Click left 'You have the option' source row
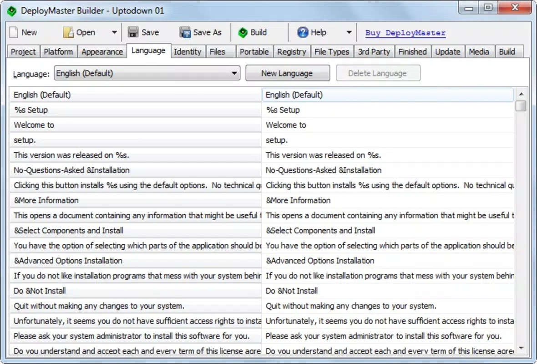This screenshot has height=364, width=537. [136, 246]
